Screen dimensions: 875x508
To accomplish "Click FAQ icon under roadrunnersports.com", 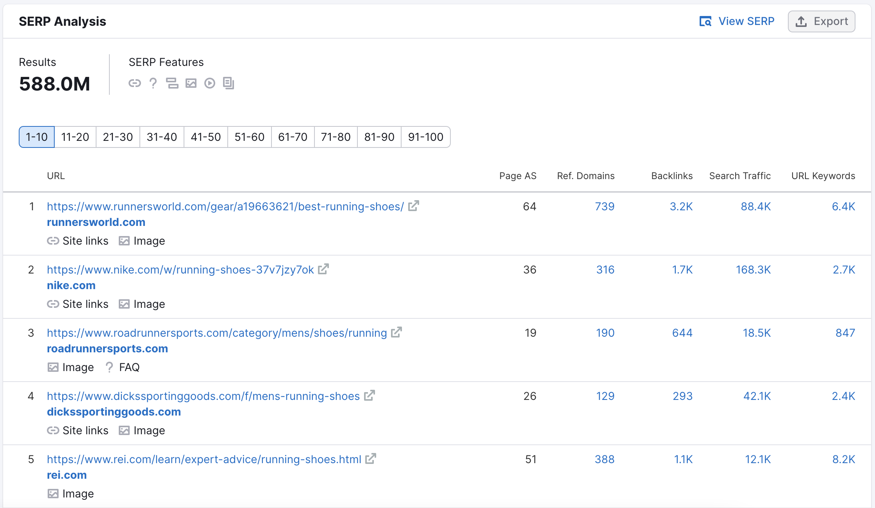I will point(109,367).
